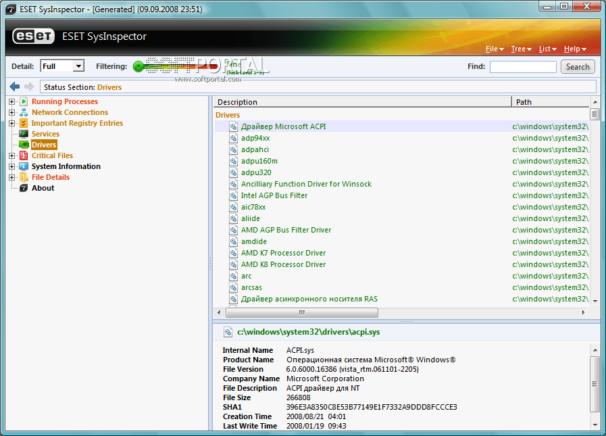The image size is (606, 436).
Task: Select the arc driver row
Action: pos(402,276)
